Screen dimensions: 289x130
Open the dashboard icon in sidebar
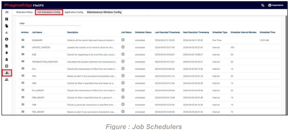[7, 19]
